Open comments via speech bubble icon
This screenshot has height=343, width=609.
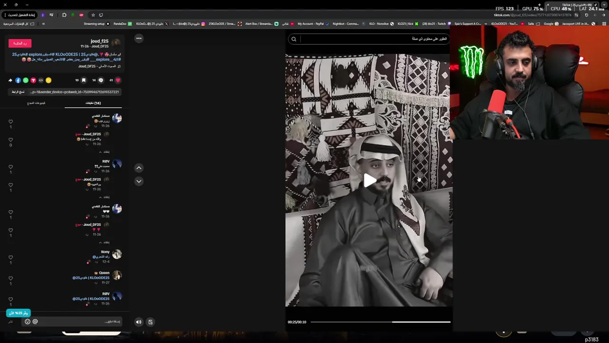(x=100, y=80)
